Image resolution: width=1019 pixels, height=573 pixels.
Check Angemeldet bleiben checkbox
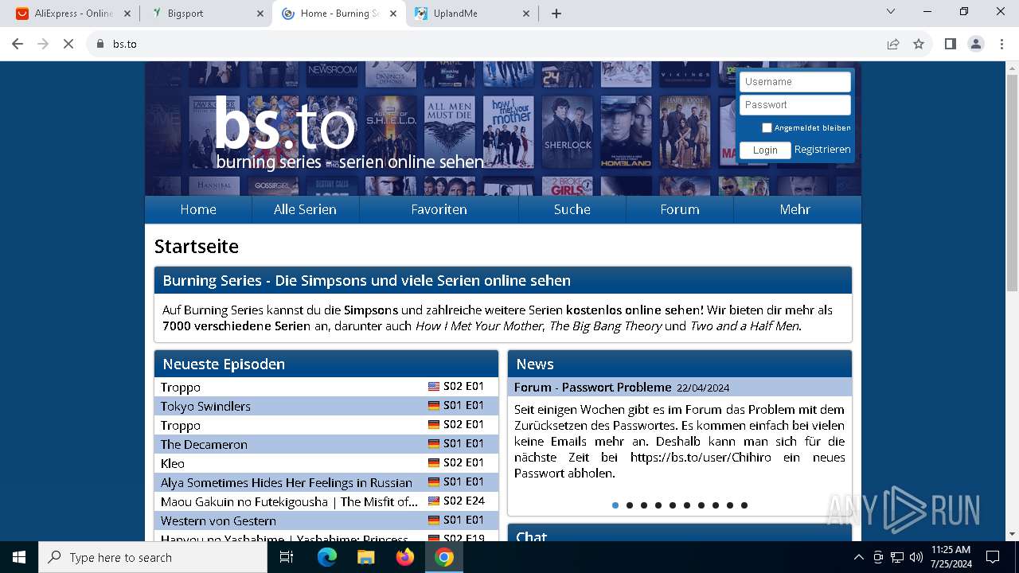point(767,127)
